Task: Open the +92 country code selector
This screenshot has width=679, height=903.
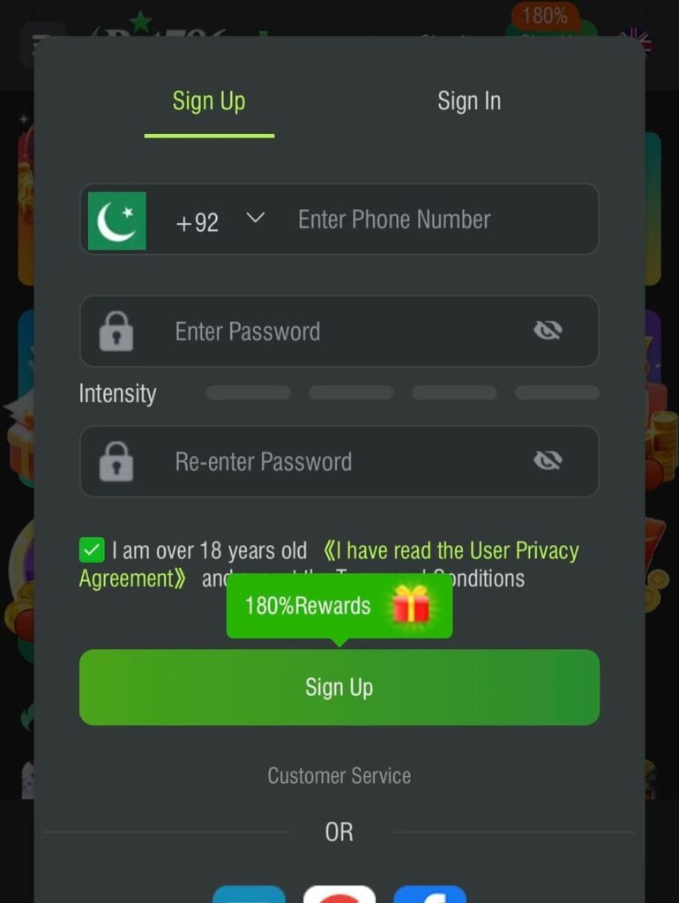Action: point(197,222)
